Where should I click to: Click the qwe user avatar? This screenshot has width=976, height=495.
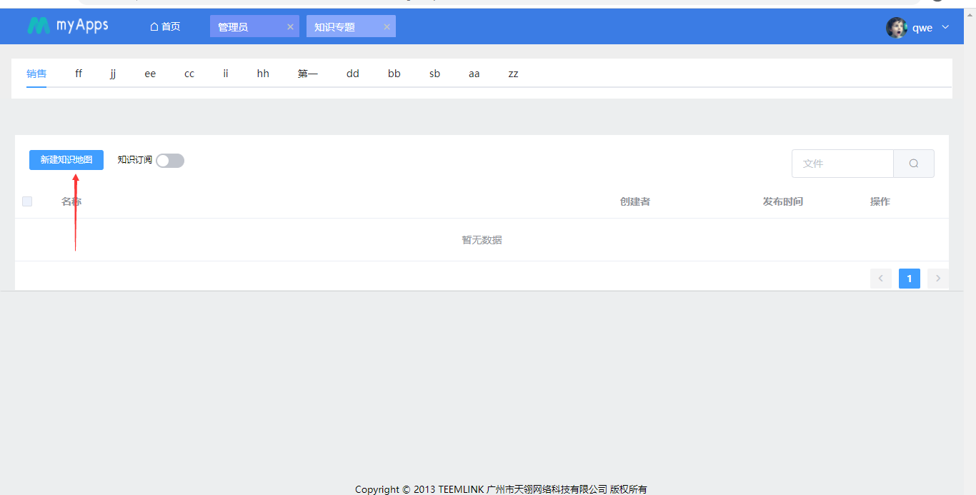click(x=897, y=28)
